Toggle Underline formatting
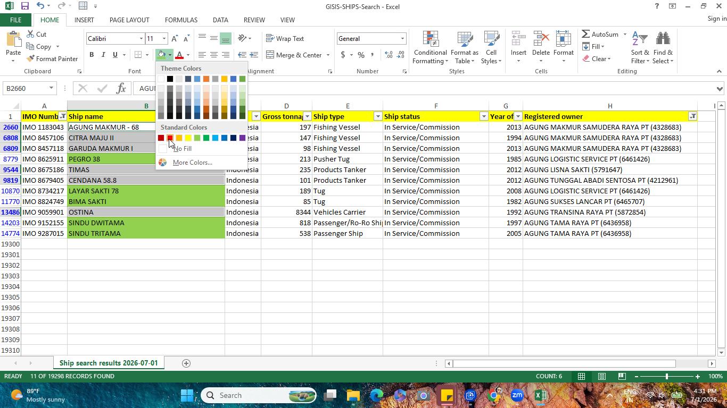The height and width of the screenshot is (408, 727). coord(115,55)
